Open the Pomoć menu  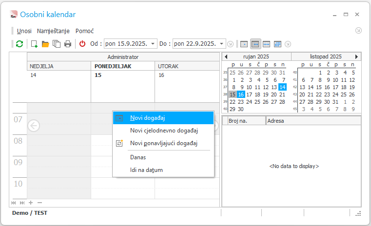coord(85,31)
